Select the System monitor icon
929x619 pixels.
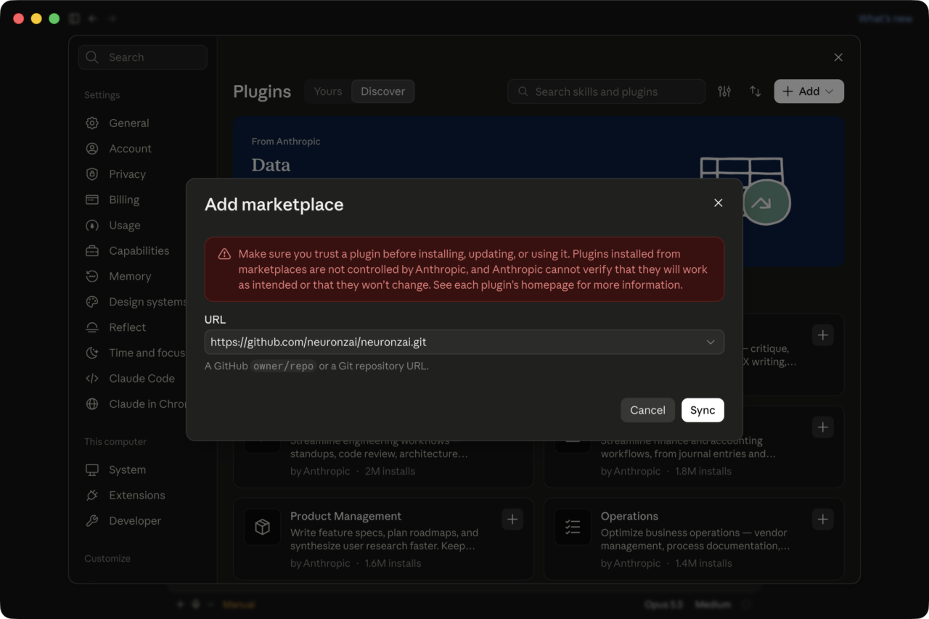(92, 470)
